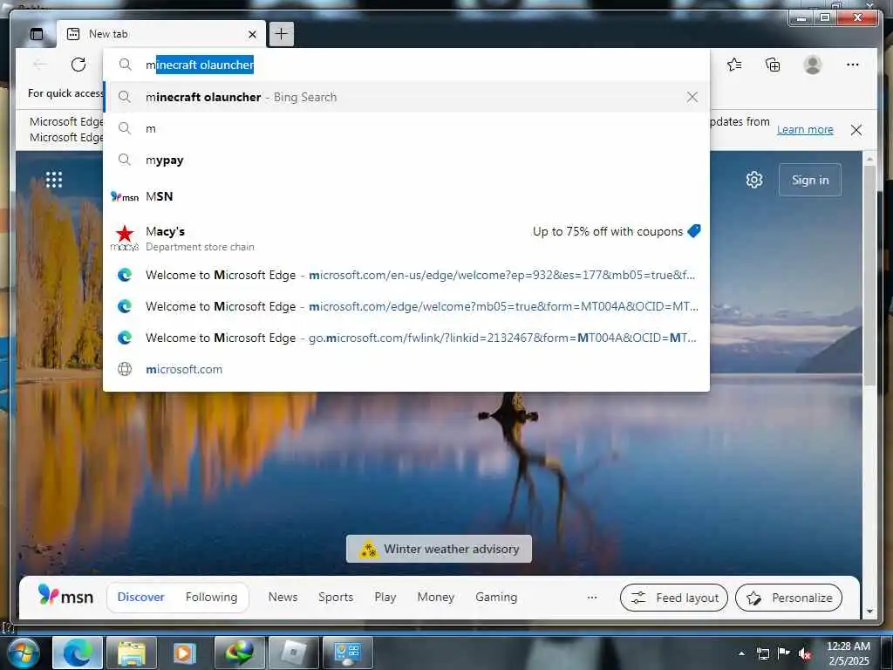Click Macy's coupon tag icon

click(x=693, y=230)
